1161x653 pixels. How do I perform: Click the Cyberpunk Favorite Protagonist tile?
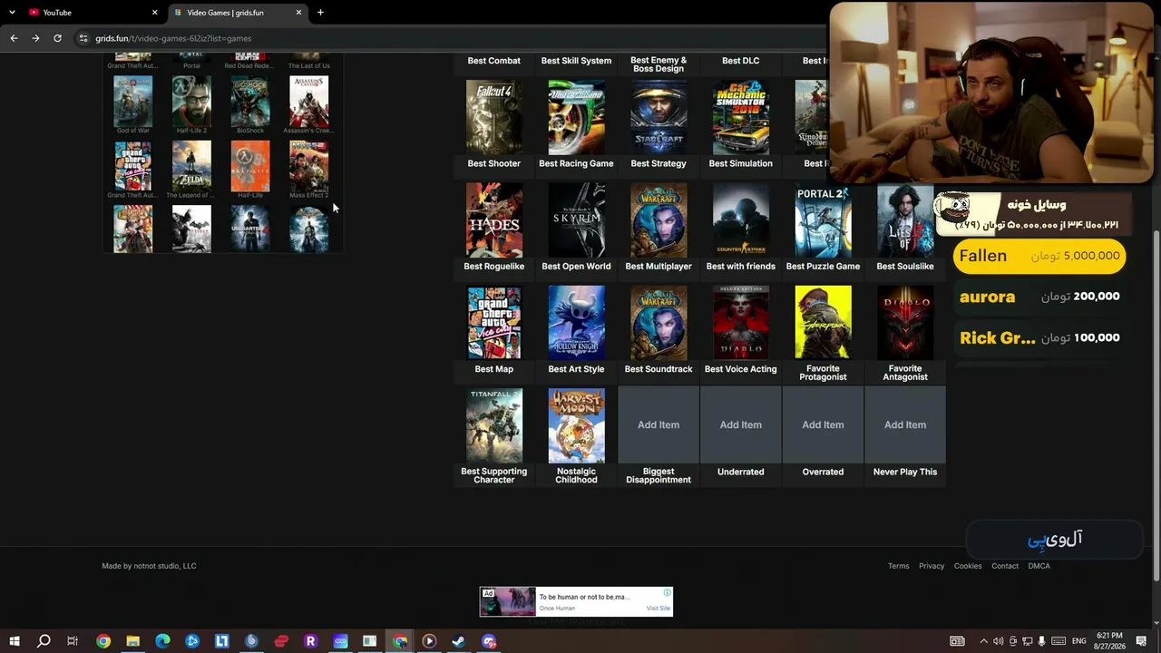(x=823, y=323)
